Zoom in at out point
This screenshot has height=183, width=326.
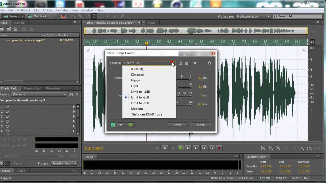pos(309,148)
